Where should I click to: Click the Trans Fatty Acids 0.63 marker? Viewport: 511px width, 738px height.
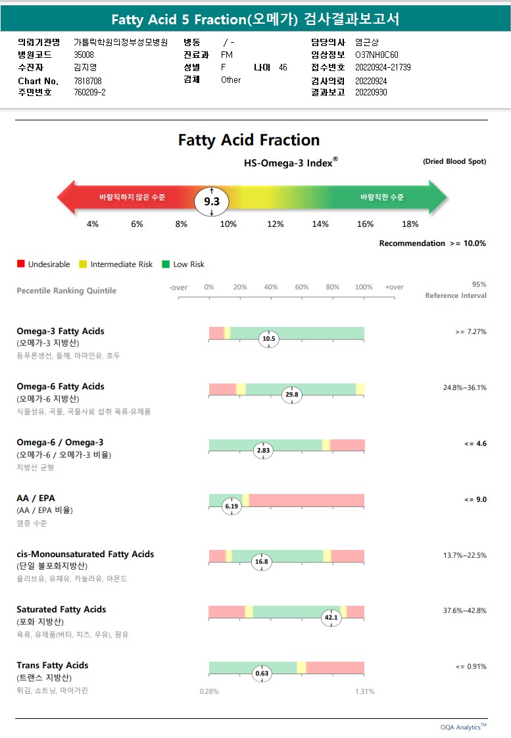[262, 673]
